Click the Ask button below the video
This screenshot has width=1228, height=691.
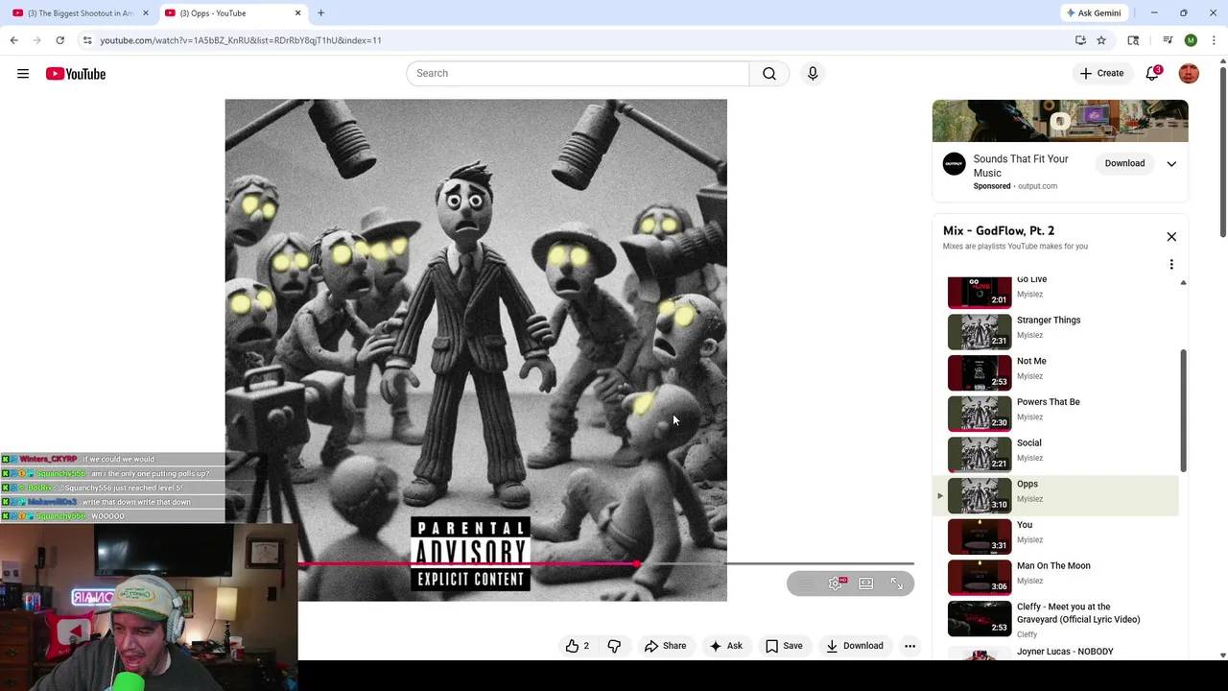click(x=725, y=646)
